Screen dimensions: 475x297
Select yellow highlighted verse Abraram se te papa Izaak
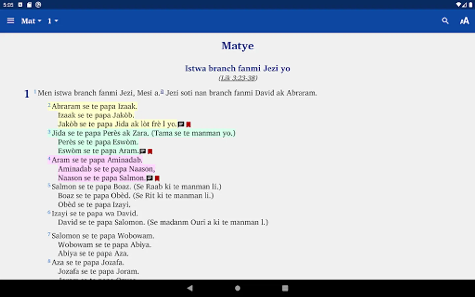tap(94, 106)
